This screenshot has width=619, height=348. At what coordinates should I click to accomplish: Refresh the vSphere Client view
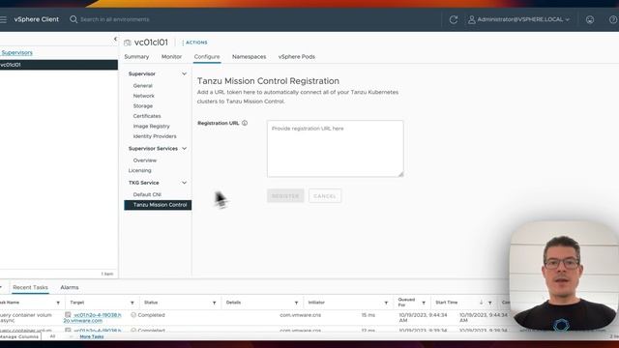coord(454,19)
